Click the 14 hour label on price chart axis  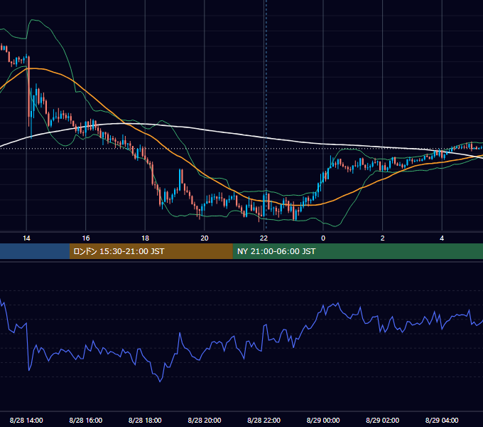pos(26,238)
